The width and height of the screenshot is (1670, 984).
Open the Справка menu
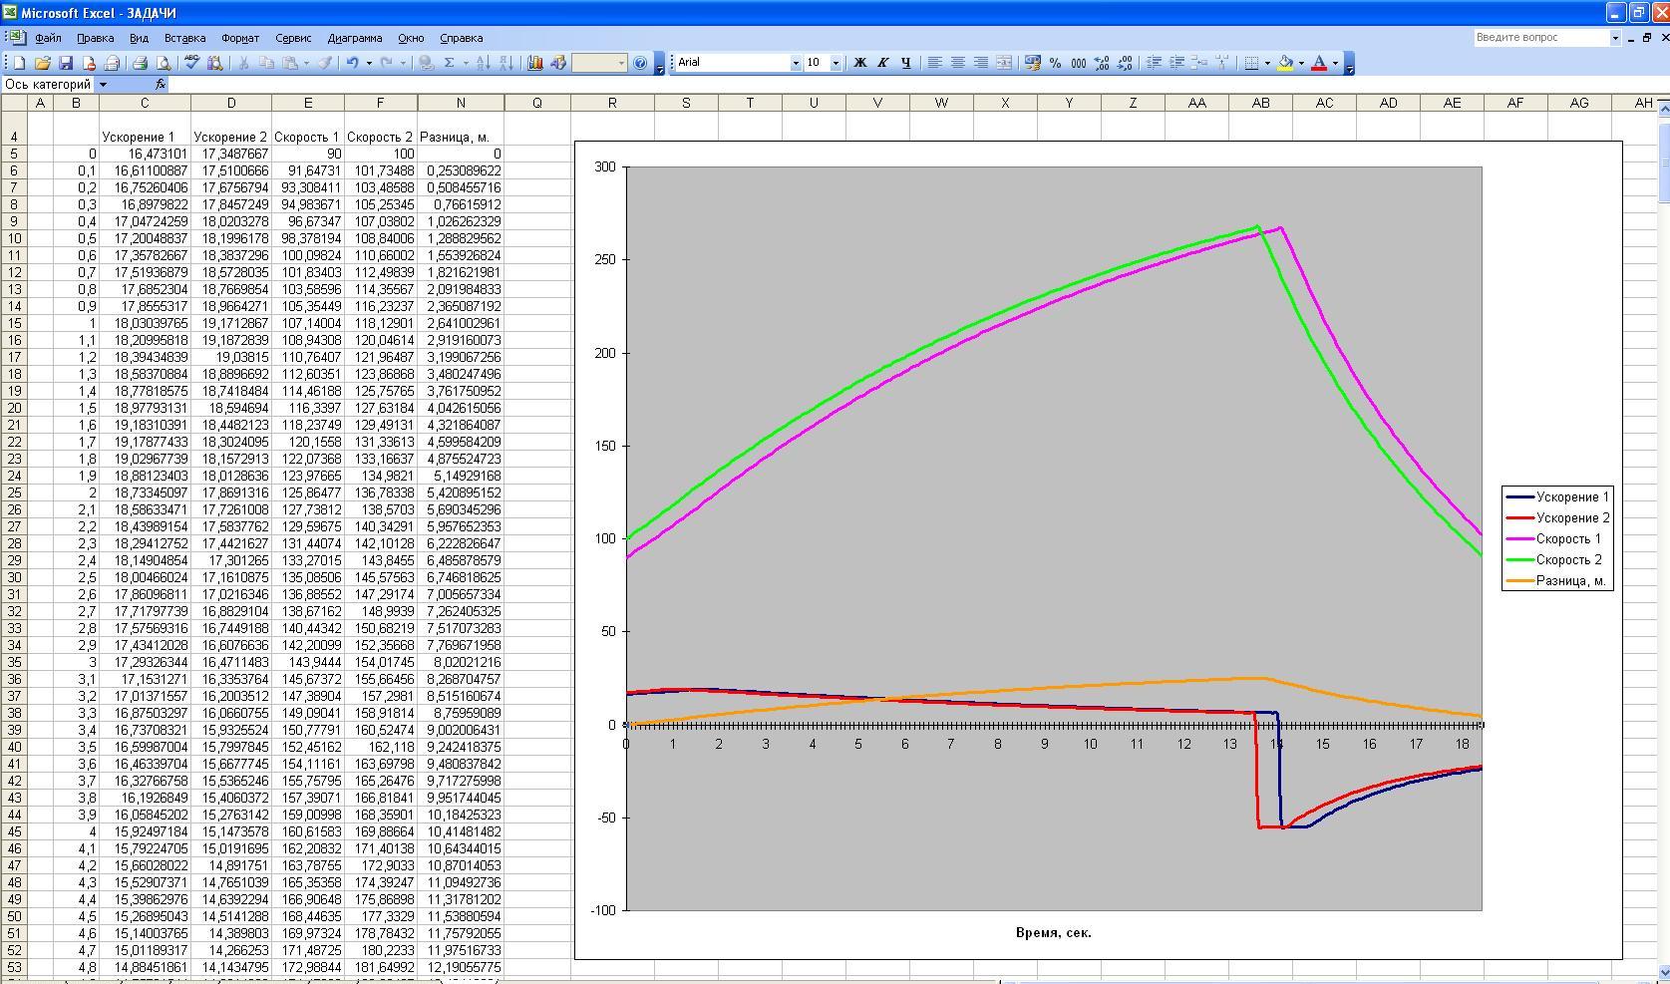click(x=461, y=38)
